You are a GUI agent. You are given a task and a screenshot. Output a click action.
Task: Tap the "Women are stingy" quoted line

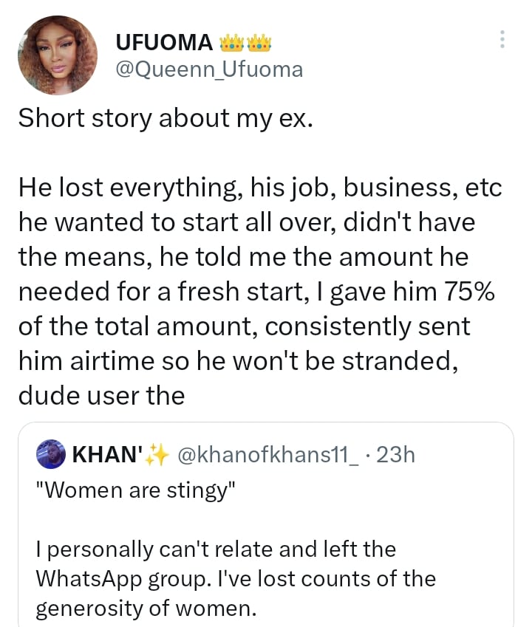tap(134, 490)
